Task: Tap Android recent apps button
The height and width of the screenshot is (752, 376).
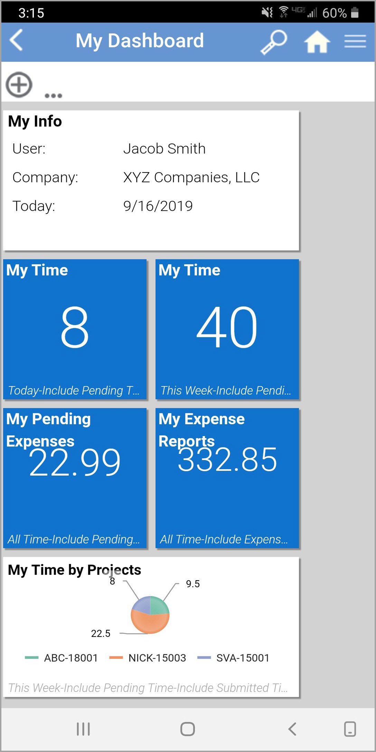Action: pyautogui.click(x=83, y=729)
